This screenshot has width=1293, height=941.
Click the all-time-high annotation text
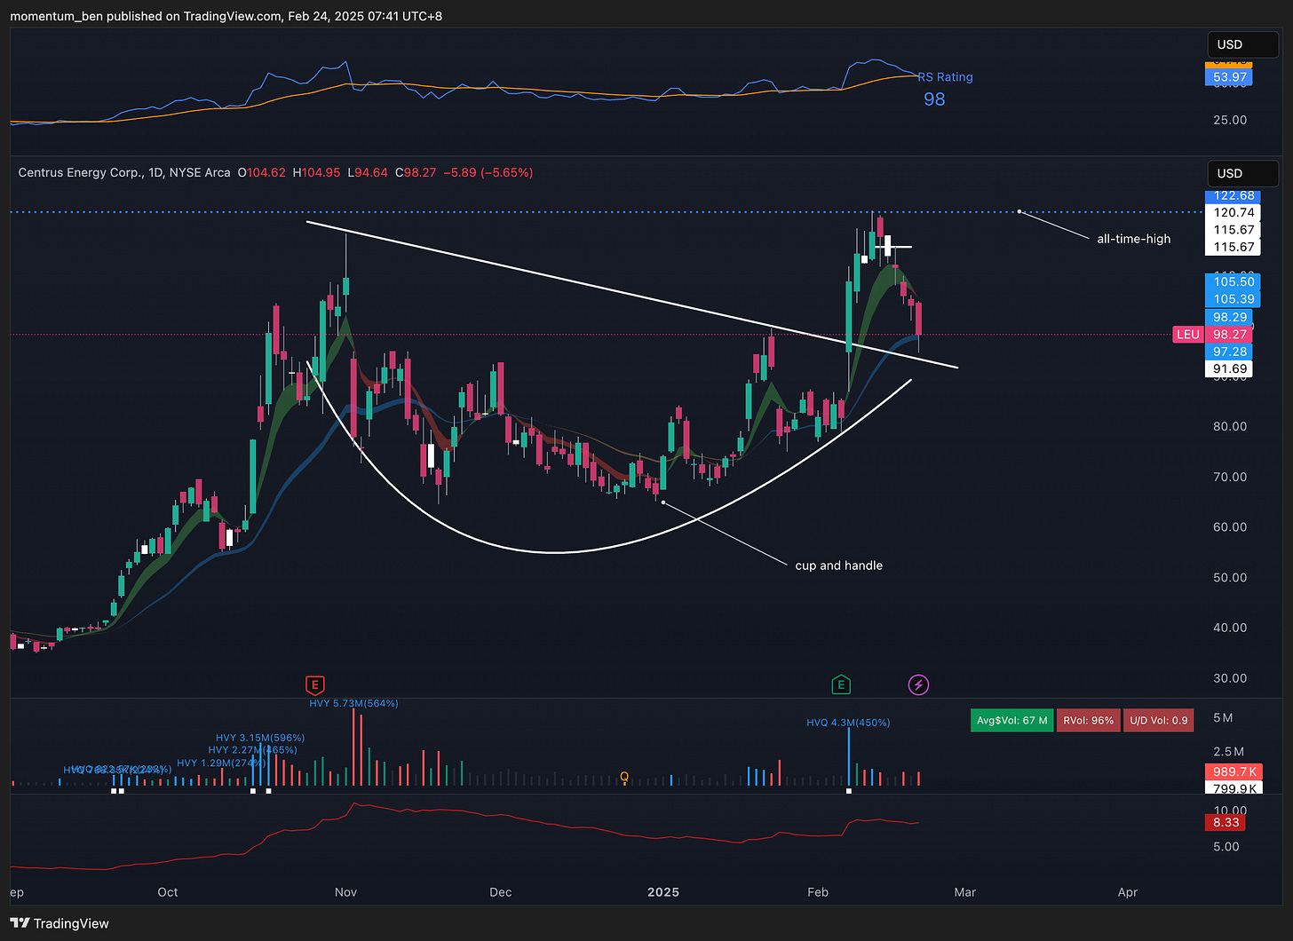point(1134,239)
